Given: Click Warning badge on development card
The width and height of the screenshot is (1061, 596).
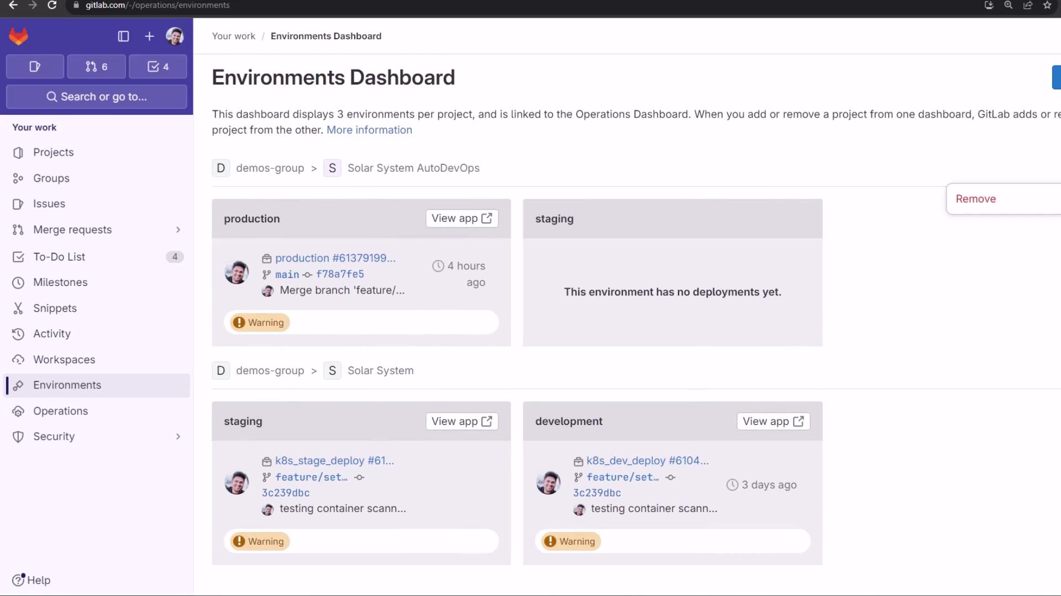Looking at the screenshot, I should coord(571,542).
